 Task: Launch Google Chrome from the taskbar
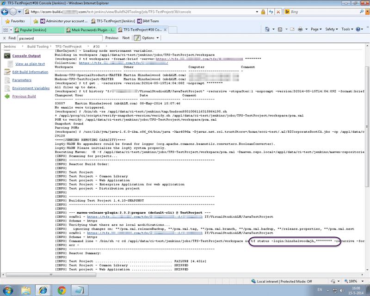point(62,290)
